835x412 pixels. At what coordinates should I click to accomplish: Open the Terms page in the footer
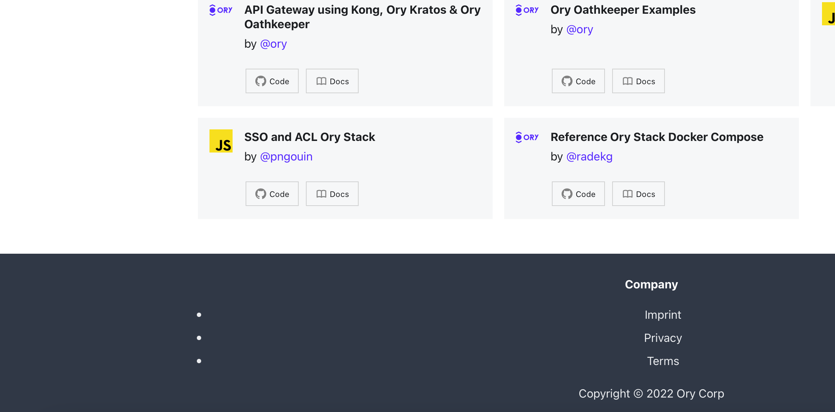[663, 361]
